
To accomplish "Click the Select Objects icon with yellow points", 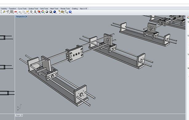I will [27, 12].
